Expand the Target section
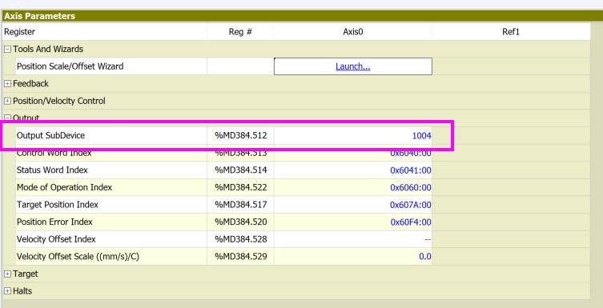This screenshot has width=603, height=308. pyautogui.click(x=7, y=274)
